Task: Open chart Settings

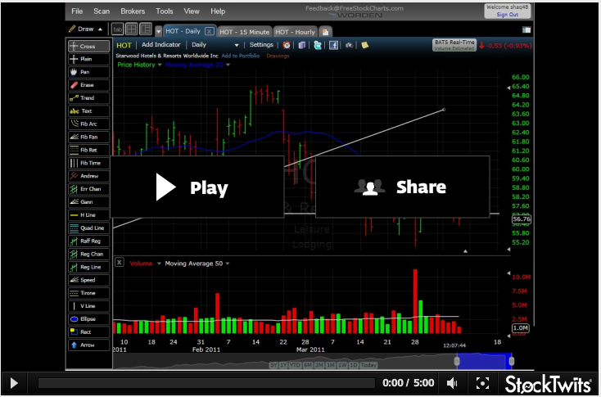Action: (x=261, y=45)
